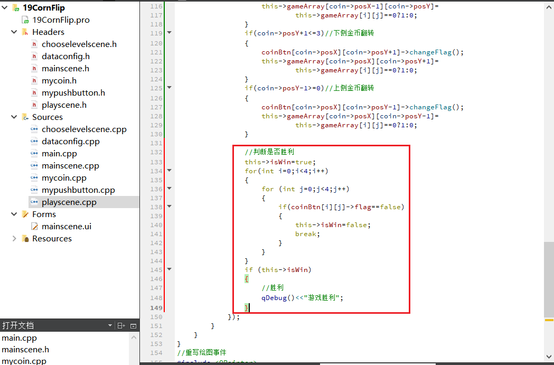Click the //重写绘图事件 comment
This screenshot has width=554, height=365.
(202, 353)
